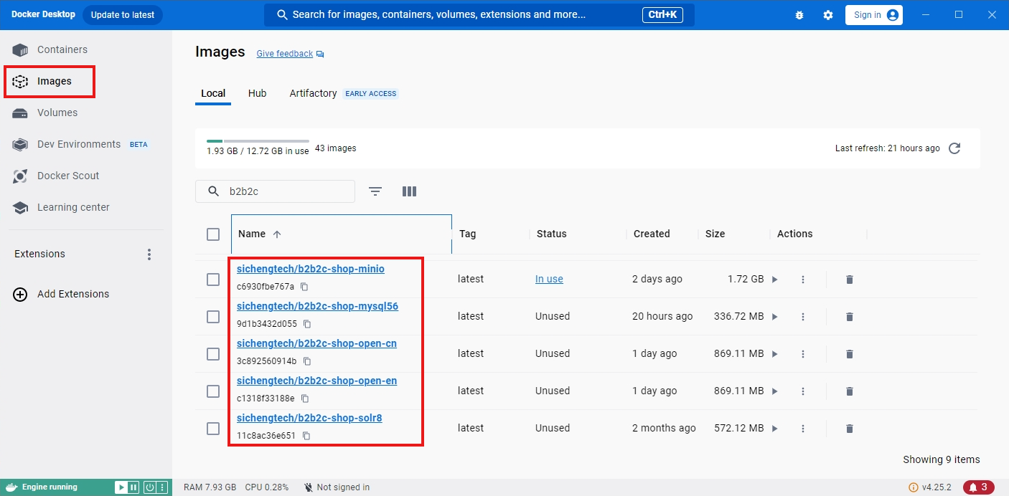Click the Update to latest button

pos(123,15)
